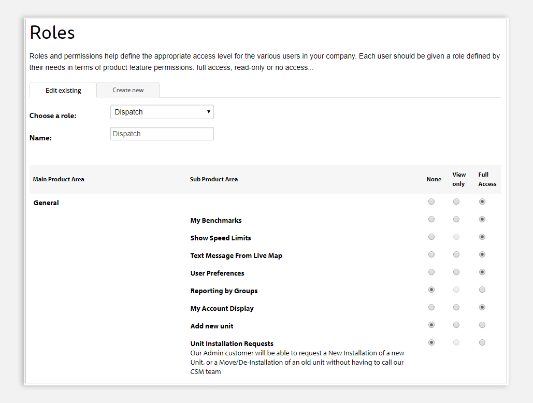
Task: Set My Account Display to None
Action: pos(431,307)
